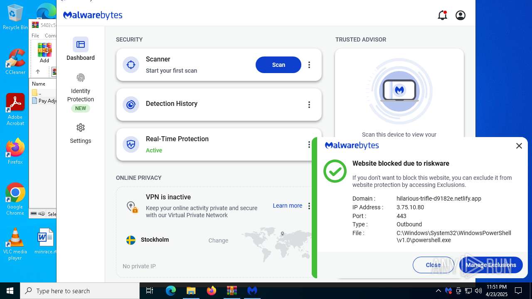Click Malwarebytes tray icon
The image size is (532, 299).
pos(448,291)
